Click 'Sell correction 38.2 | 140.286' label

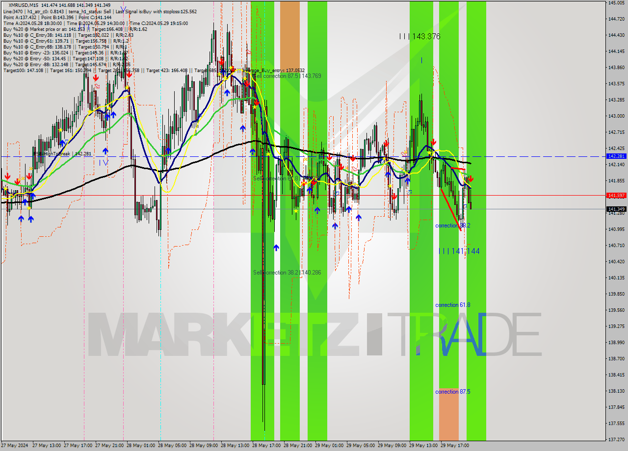[x=287, y=273]
